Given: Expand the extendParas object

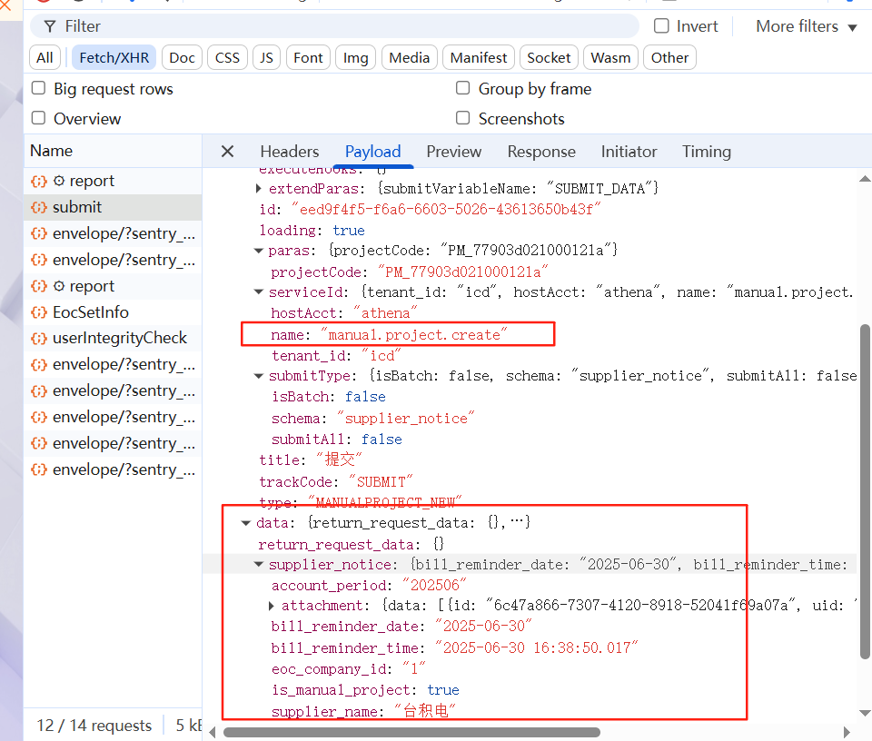Looking at the screenshot, I should tap(259, 189).
